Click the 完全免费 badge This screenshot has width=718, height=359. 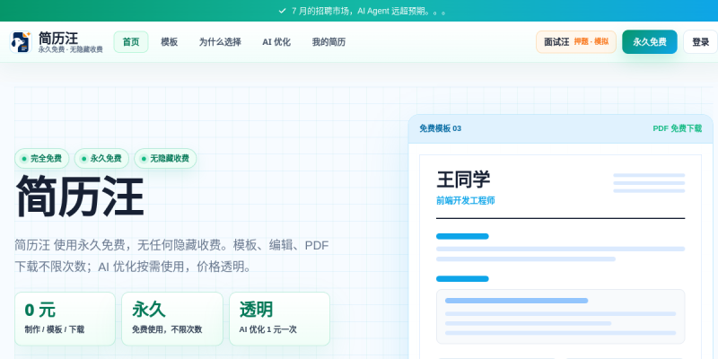coord(41,159)
